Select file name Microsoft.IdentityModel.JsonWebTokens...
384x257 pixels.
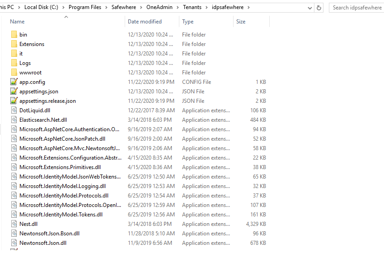pos(70,177)
